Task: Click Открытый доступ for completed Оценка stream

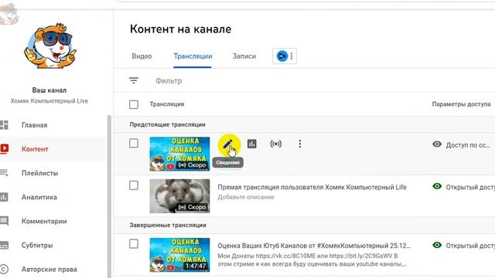Action: (470, 246)
